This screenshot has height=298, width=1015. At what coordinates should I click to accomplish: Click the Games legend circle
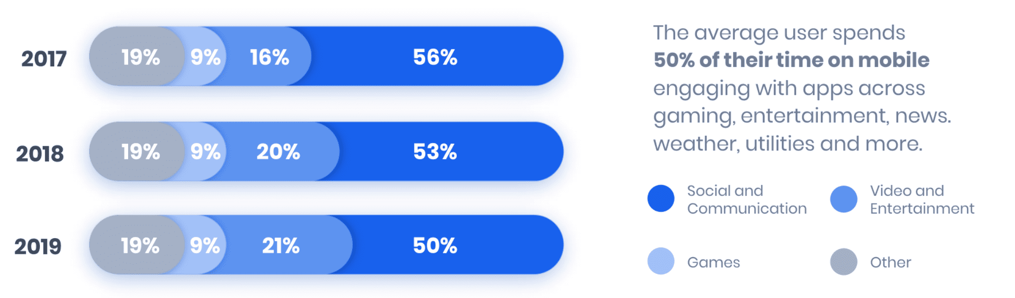click(660, 261)
